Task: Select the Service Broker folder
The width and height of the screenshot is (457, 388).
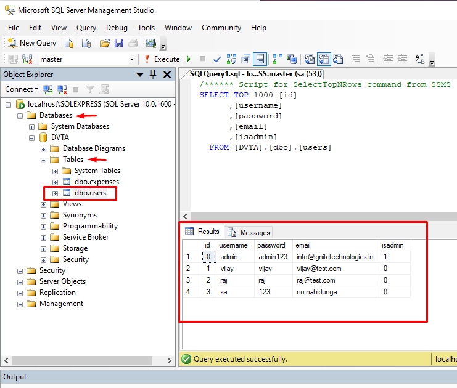Action: (86, 237)
